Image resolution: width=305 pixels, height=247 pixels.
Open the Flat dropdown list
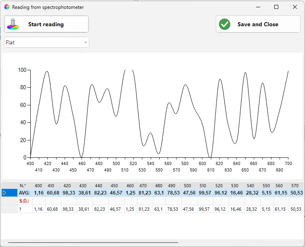47,42
